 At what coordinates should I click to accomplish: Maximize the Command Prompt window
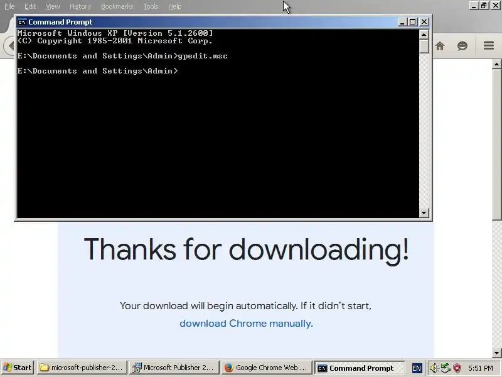coord(413,22)
